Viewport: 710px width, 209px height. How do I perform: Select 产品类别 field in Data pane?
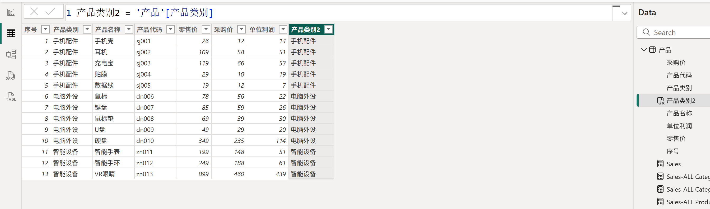pyautogui.click(x=679, y=88)
